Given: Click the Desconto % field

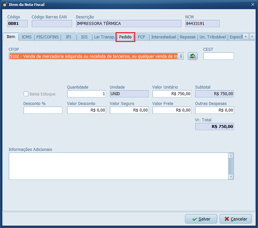Looking at the screenshot, I should point(43,110).
